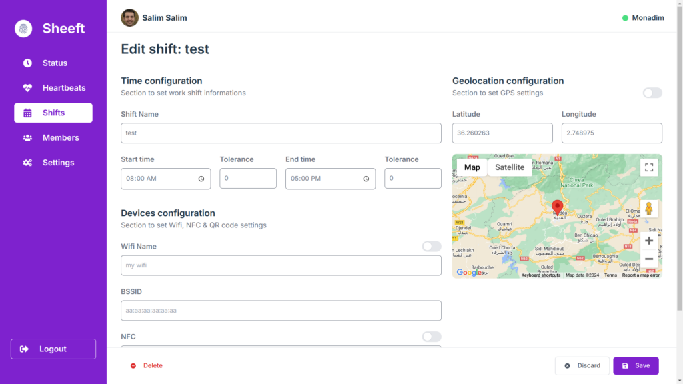
Task: Open the Start time clock picker icon
Action: click(201, 179)
